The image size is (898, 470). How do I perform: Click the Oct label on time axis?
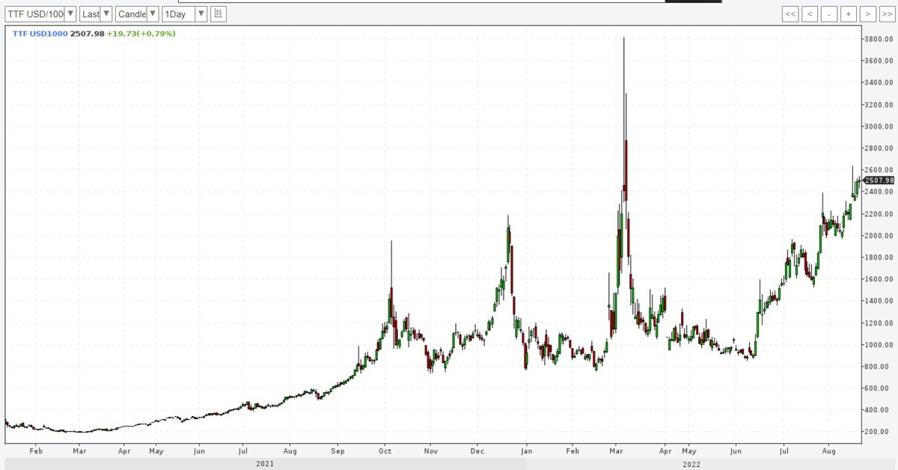(x=385, y=452)
